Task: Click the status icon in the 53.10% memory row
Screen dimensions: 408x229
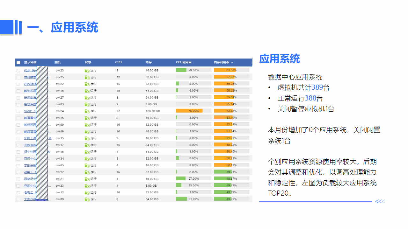Action: [87, 118]
